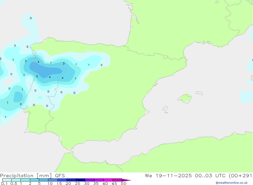Pick the 35–40 mm legend swatch
Screen dimensions: 253x185
pos(99,180)
